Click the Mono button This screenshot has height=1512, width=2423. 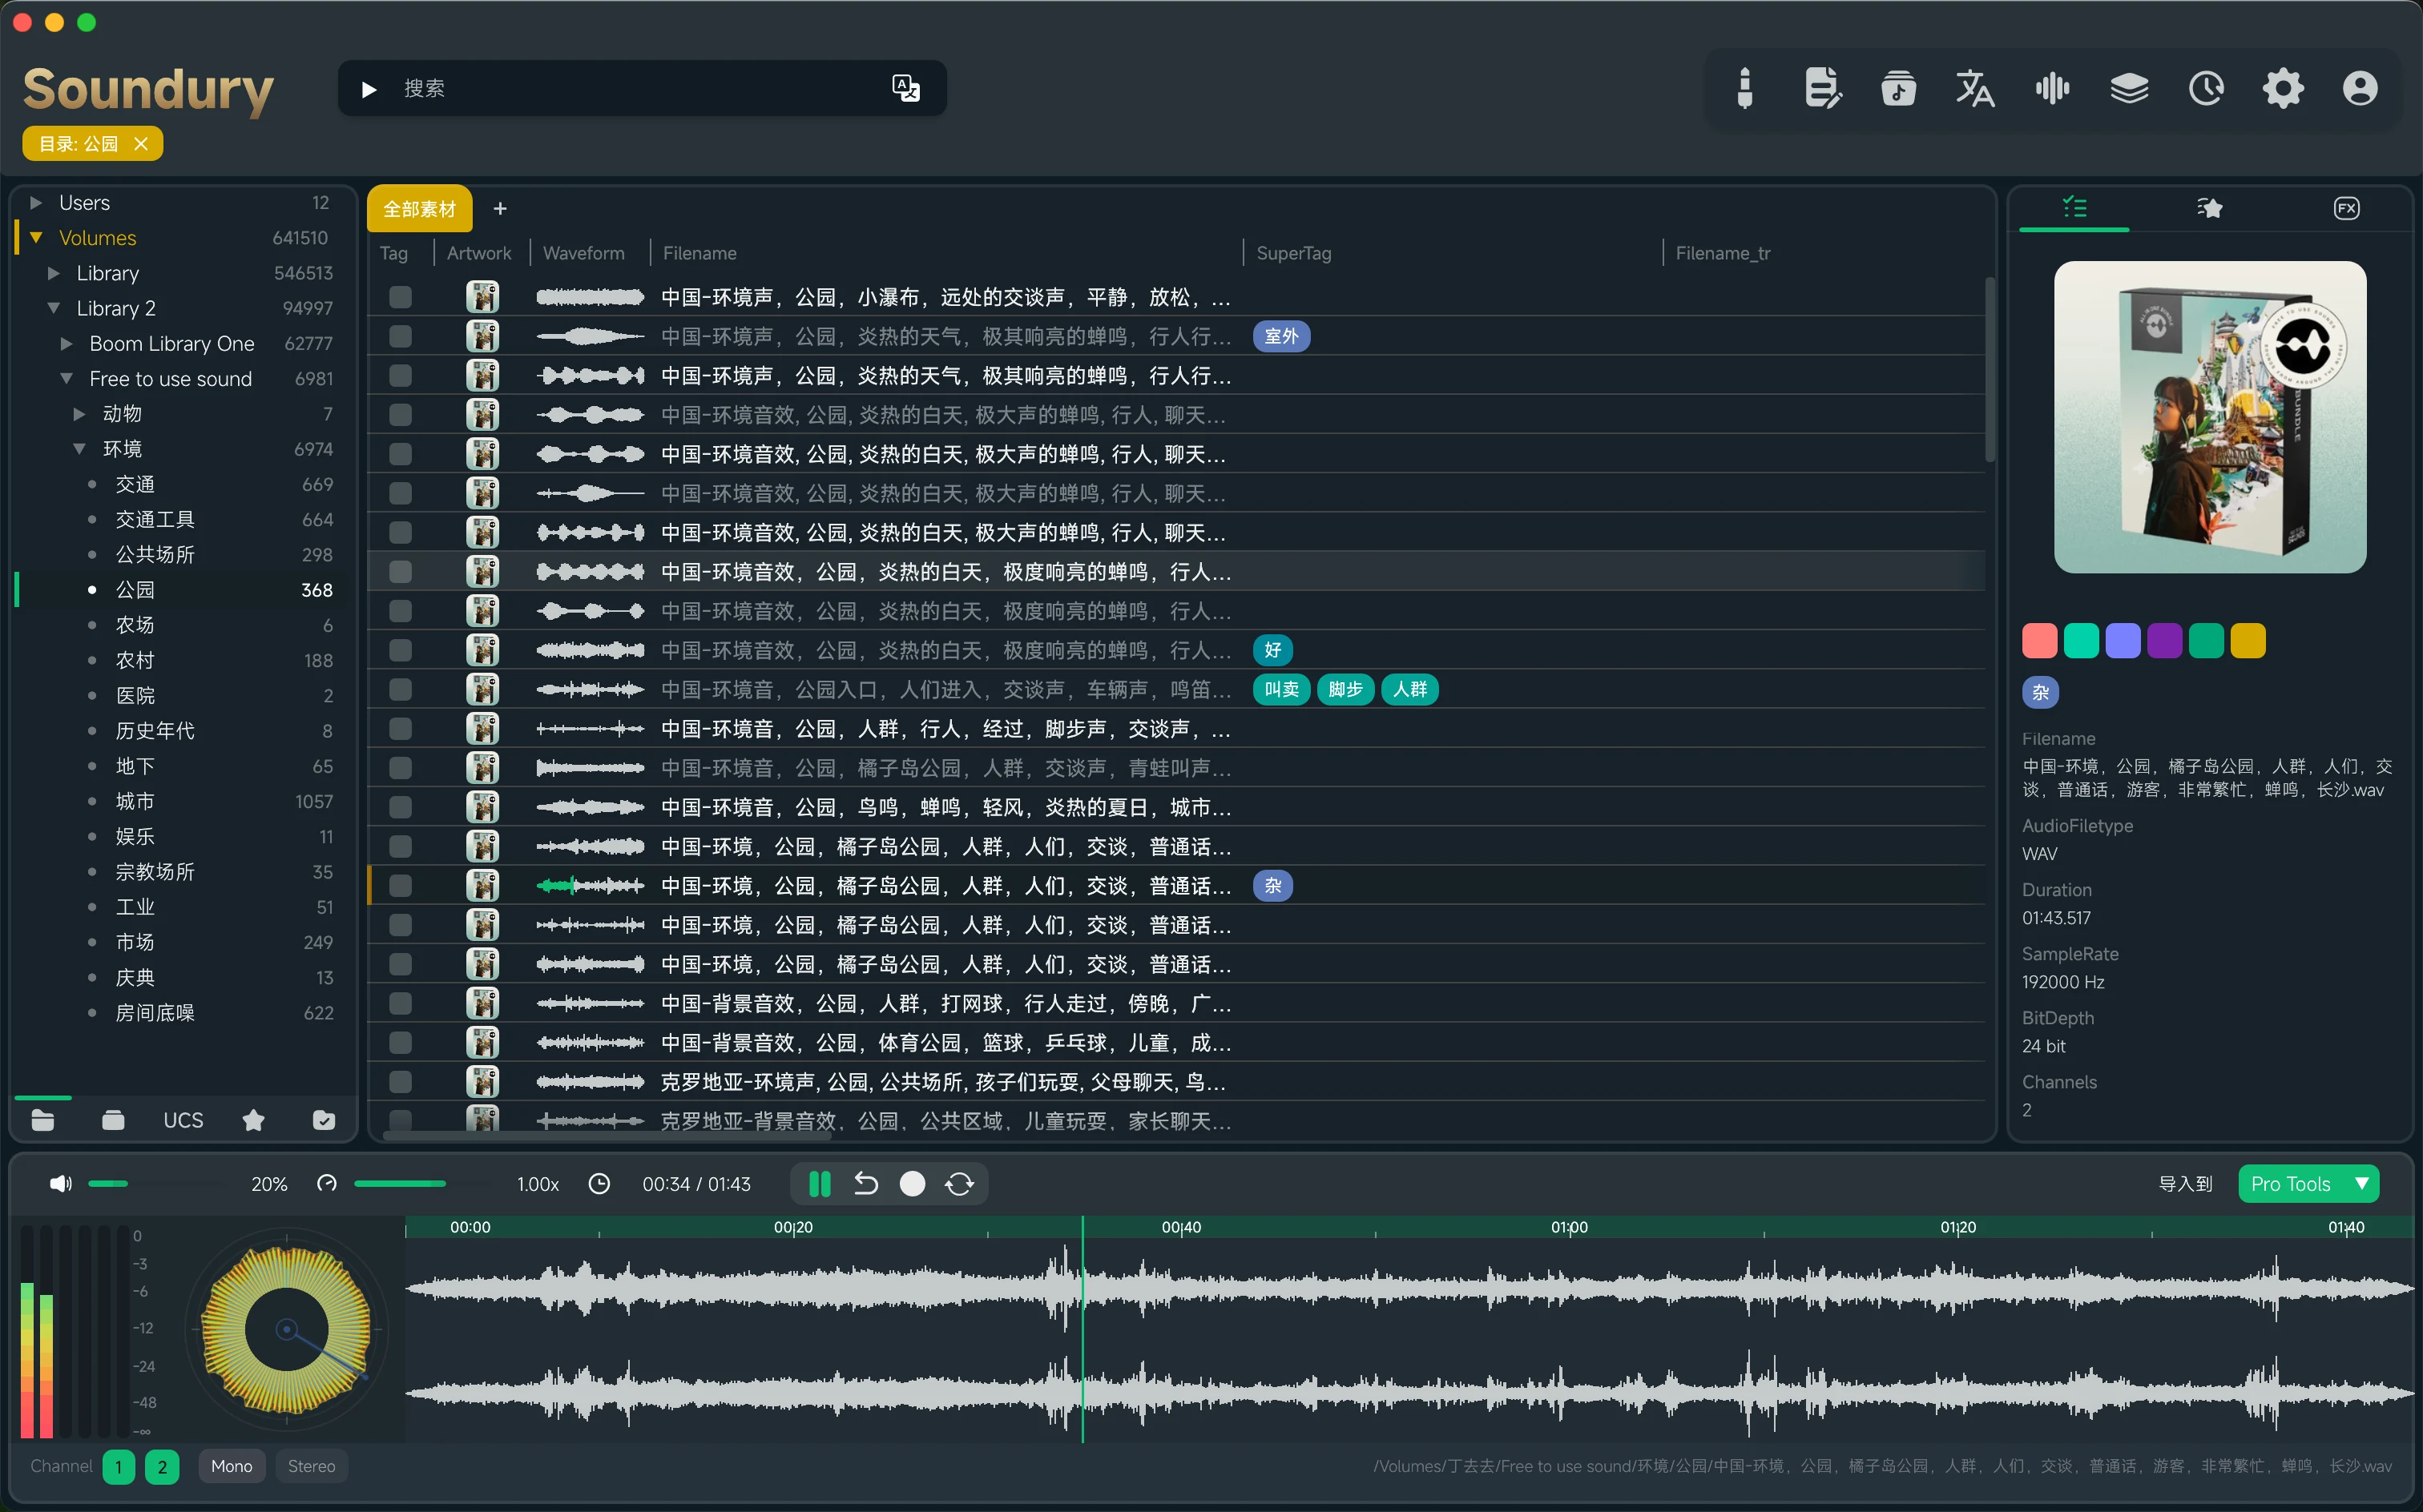click(231, 1466)
